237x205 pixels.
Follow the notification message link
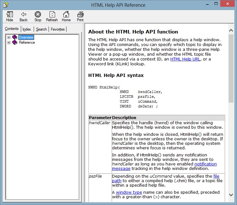(205, 164)
